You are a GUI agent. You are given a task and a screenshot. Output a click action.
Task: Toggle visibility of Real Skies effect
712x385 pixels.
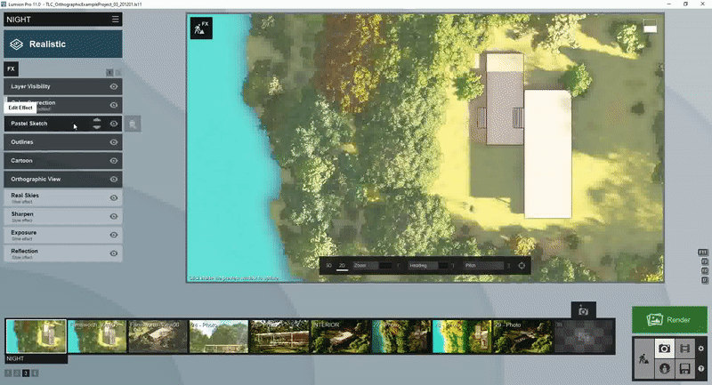click(114, 198)
